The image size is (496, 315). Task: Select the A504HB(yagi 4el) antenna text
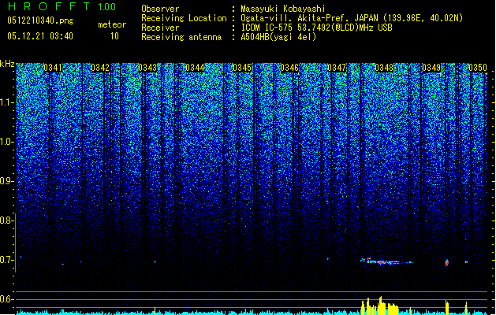(x=278, y=37)
